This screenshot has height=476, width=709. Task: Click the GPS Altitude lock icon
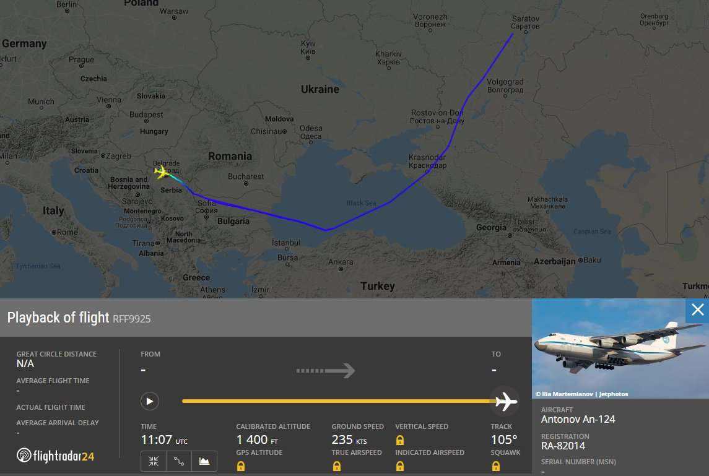tap(240, 466)
